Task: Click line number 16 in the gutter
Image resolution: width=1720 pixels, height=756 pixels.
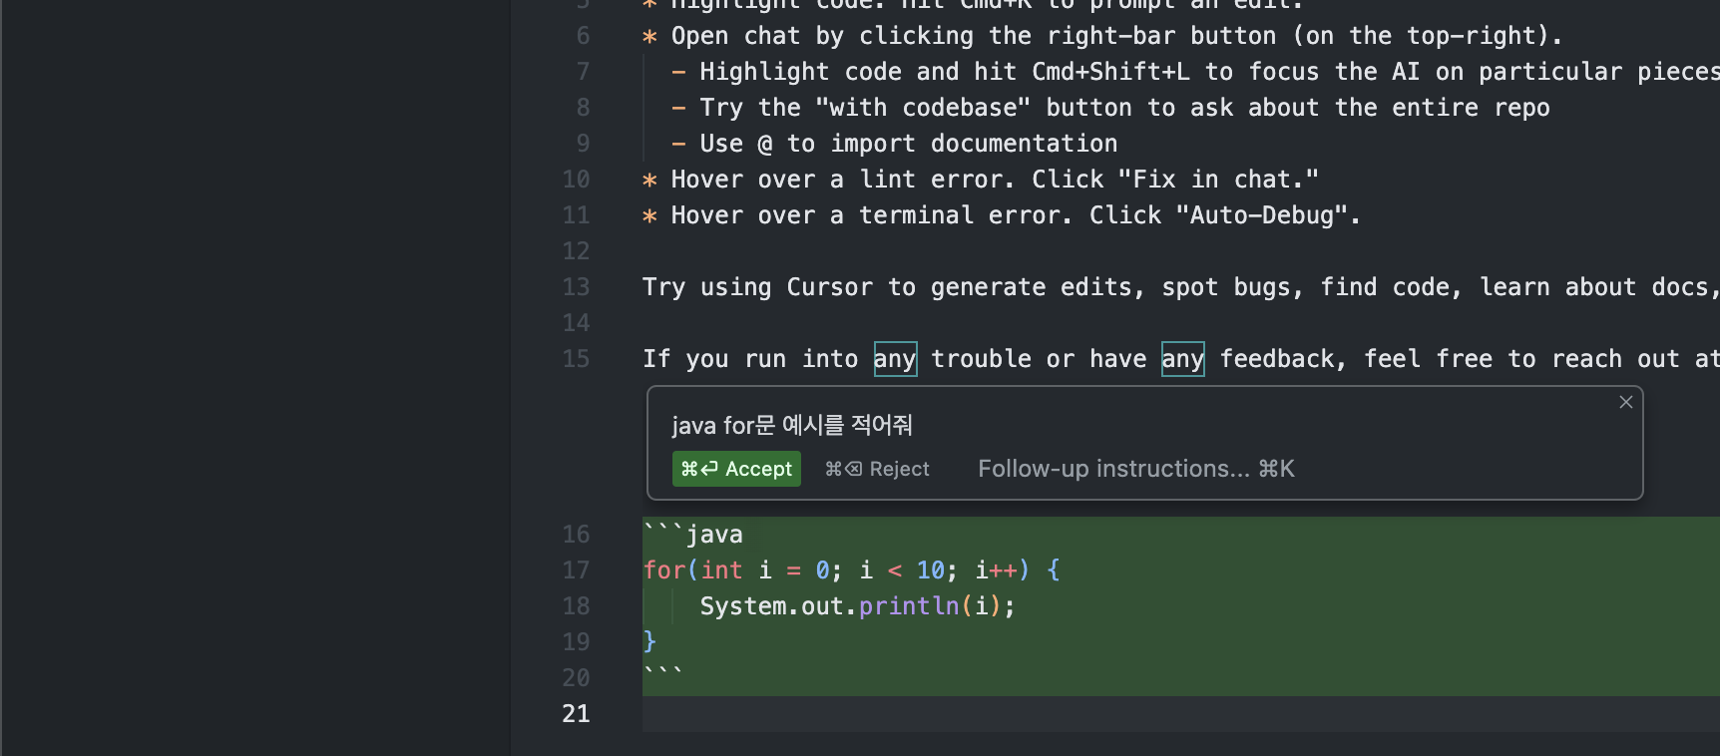Action: pos(576,535)
